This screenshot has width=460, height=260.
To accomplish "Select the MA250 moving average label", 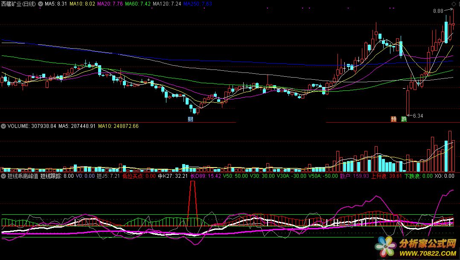I will click(x=198, y=4).
